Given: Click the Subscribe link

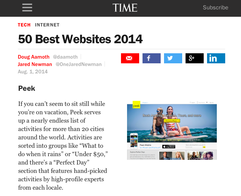Looking at the screenshot, I should (x=215, y=7).
